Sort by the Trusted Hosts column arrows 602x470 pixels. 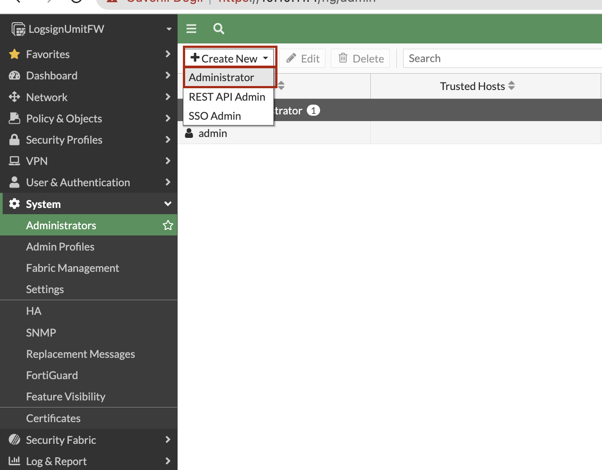pos(511,86)
